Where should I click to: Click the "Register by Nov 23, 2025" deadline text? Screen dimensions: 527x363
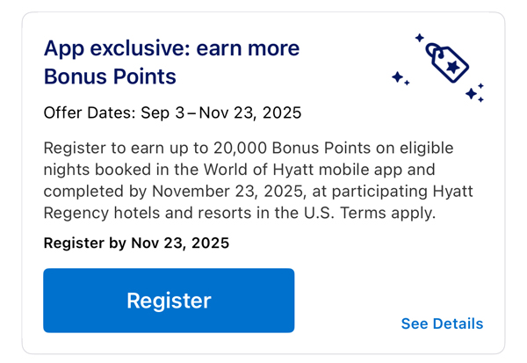(x=136, y=243)
